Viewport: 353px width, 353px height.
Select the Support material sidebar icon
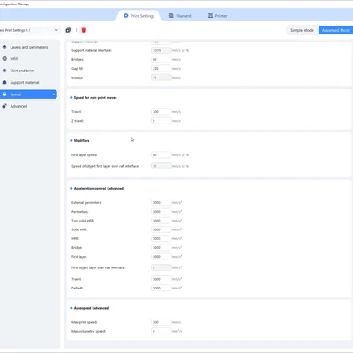pos(4,82)
